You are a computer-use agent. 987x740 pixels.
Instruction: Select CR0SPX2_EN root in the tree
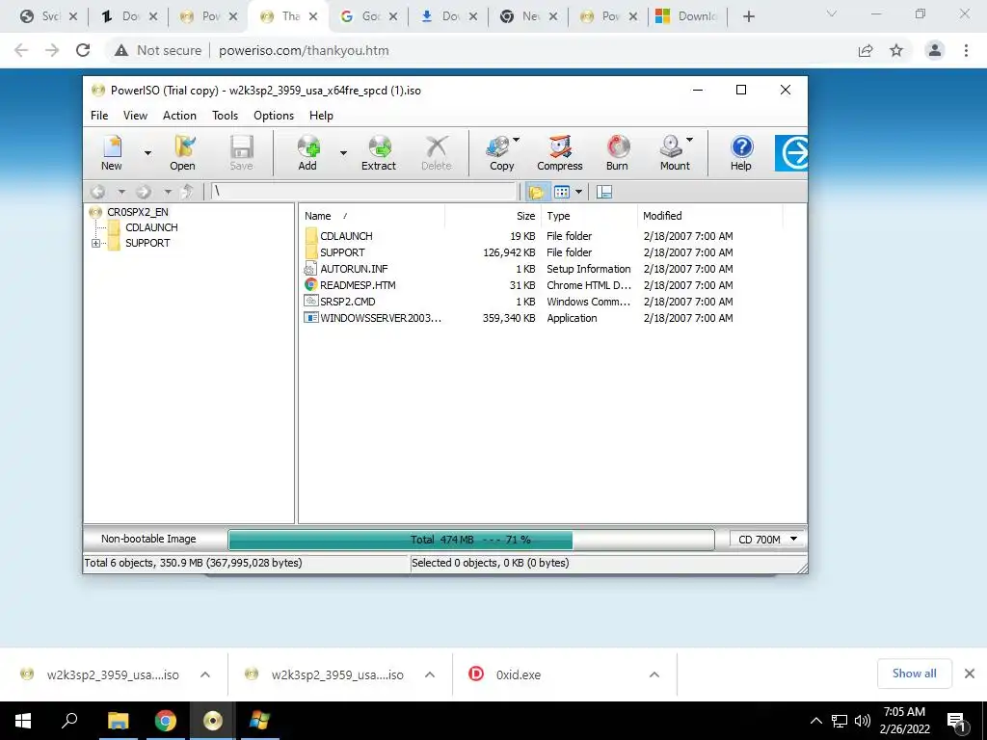137,212
